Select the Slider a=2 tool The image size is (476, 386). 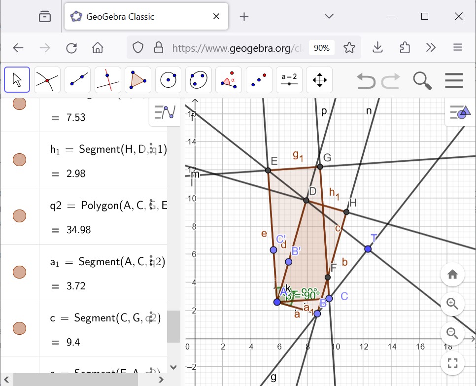click(x=289, y=79)
